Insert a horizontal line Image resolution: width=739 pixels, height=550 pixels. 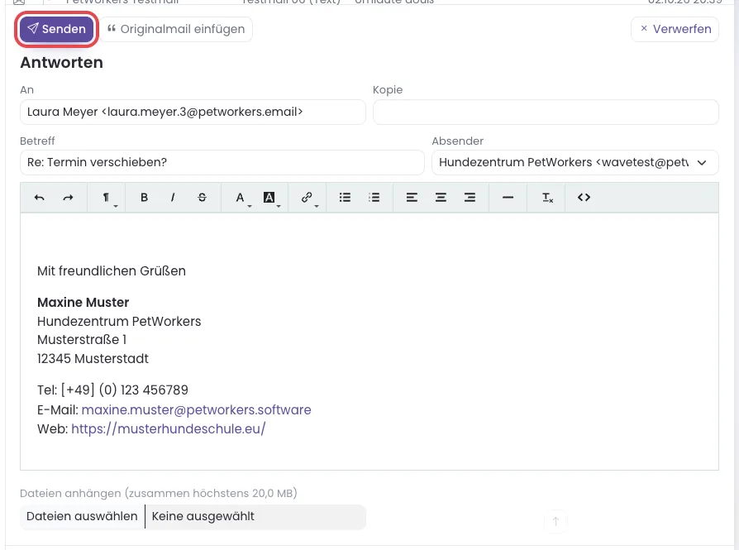tap(508, 198)
